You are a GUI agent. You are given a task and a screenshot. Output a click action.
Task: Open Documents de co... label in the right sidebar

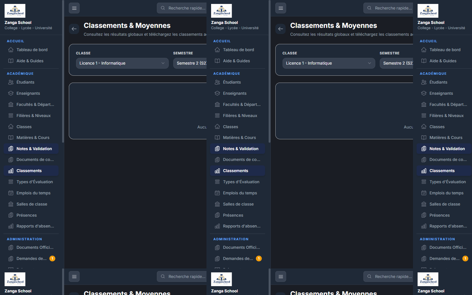click(x=448, y=160)
